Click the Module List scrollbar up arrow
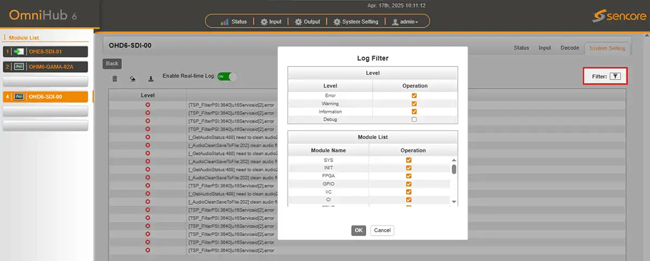Viewport: 650px width, 261px height. click(x=454, y=160)
